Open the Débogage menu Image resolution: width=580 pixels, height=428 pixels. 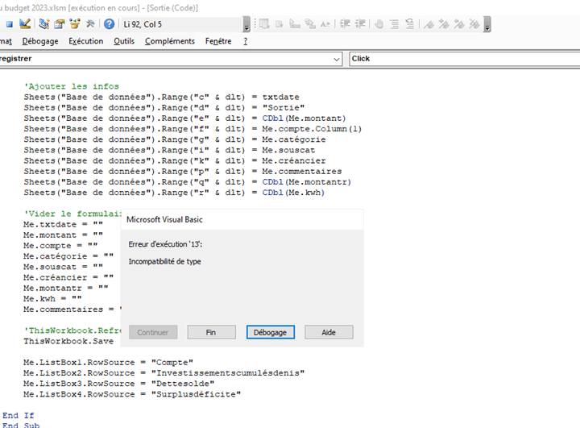(40, 41)
